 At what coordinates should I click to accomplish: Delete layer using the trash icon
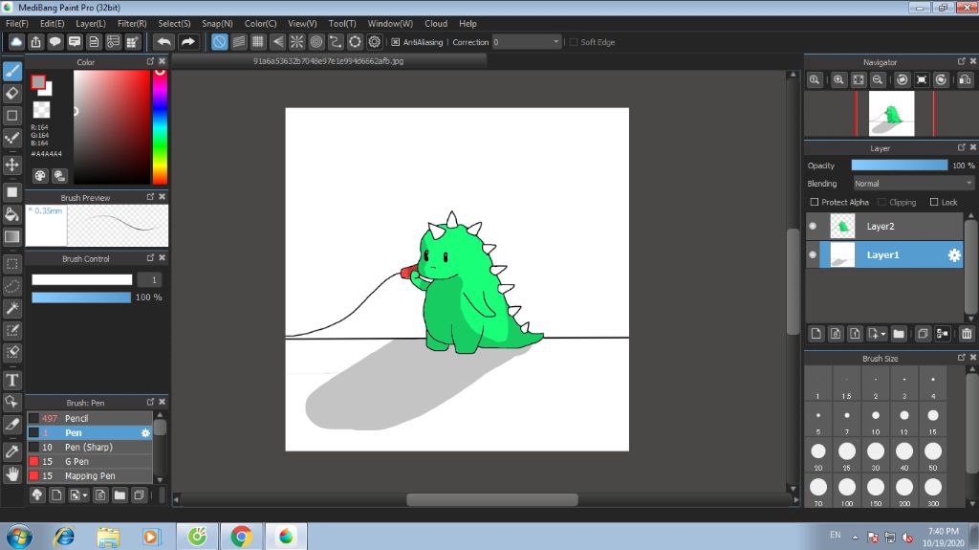967,334
